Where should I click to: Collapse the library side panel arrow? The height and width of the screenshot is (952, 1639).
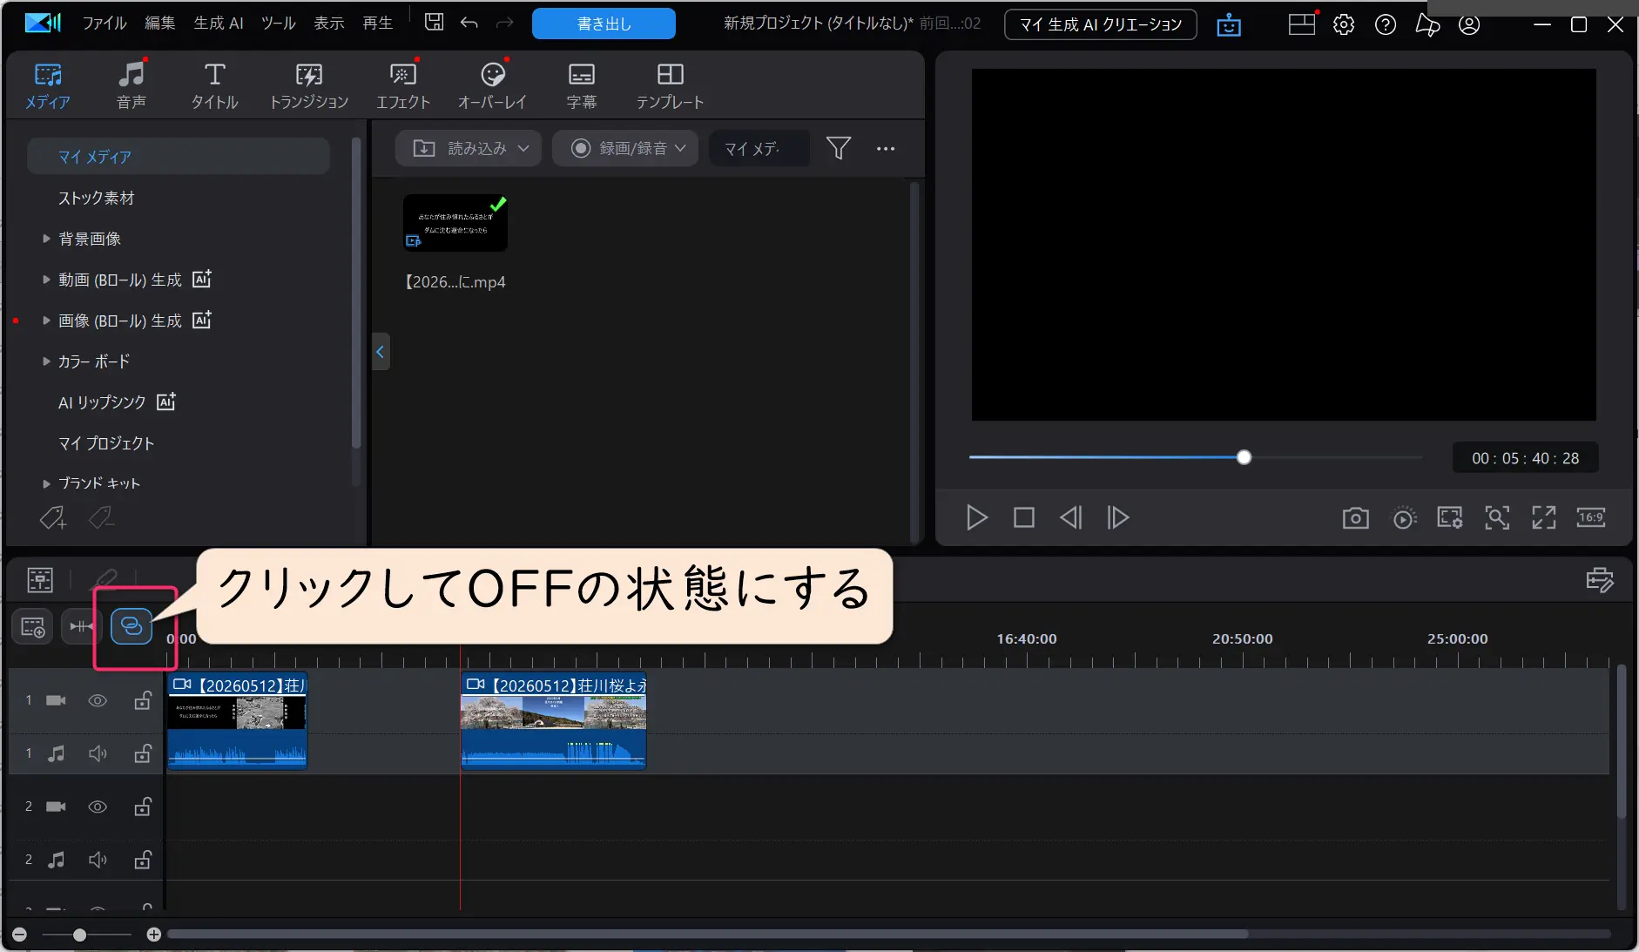pyautogui.click(x=381, y=352)
